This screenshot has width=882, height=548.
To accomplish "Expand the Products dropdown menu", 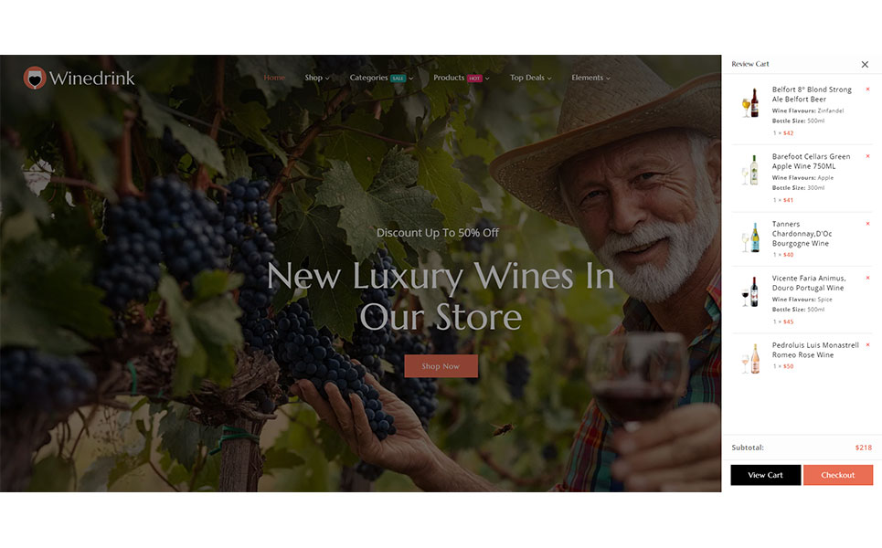I will click(x=461, y=78).
